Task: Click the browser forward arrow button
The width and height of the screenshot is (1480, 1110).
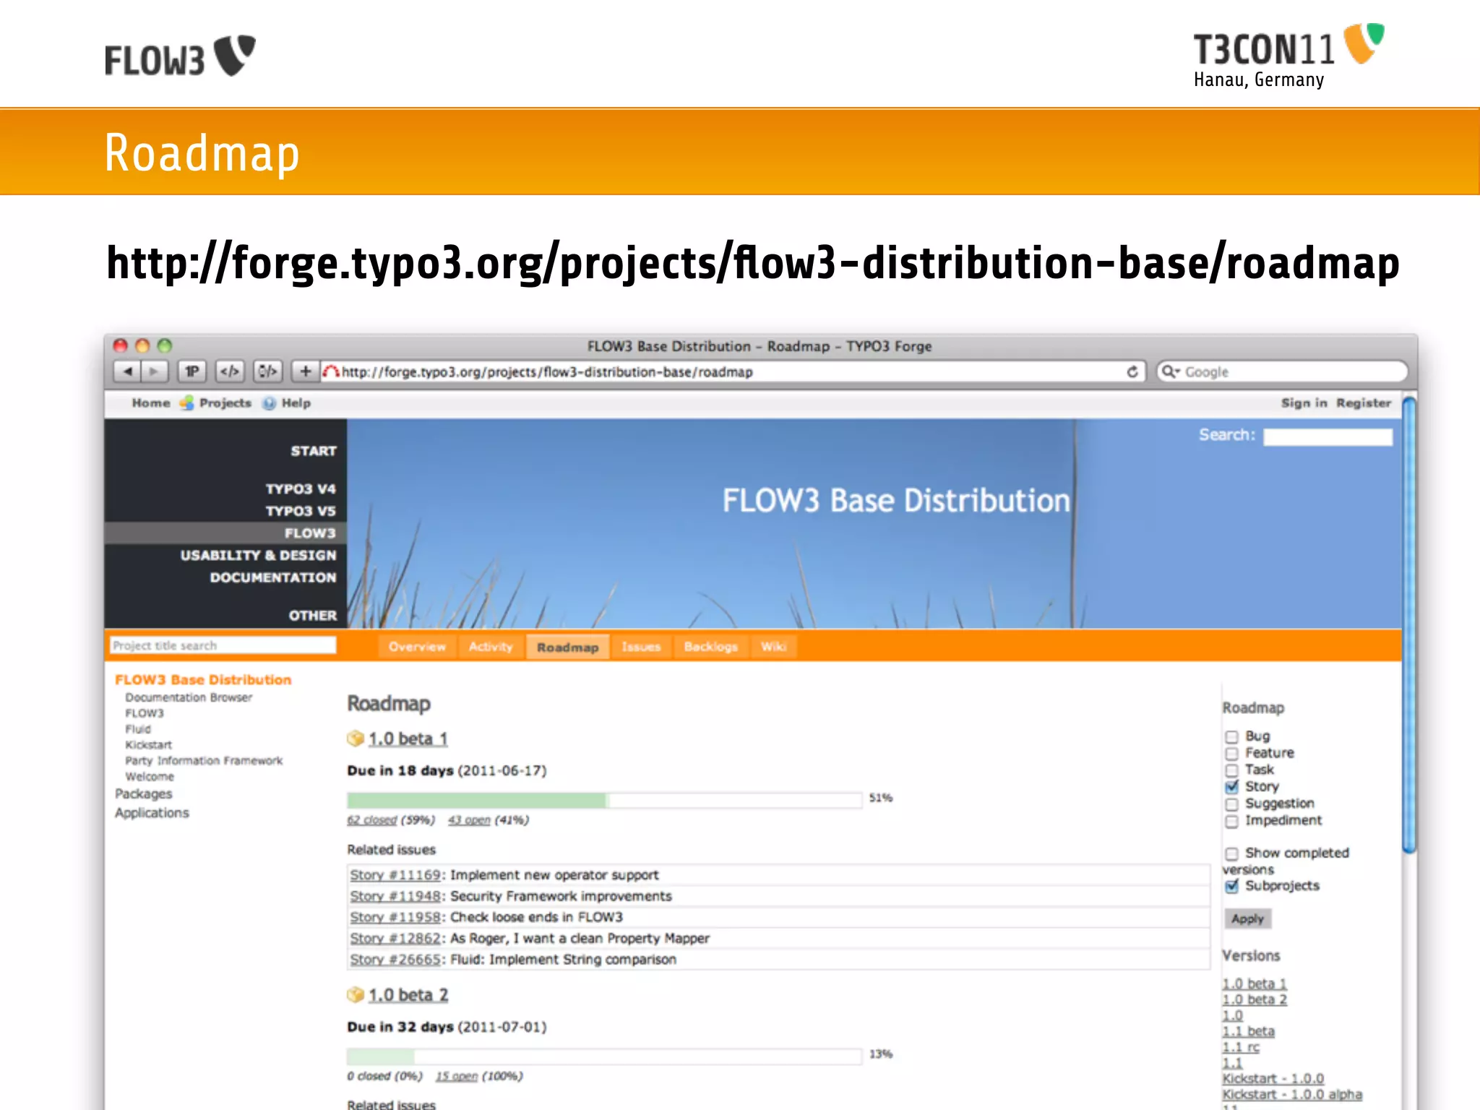Action: click(x=154, y=371)
